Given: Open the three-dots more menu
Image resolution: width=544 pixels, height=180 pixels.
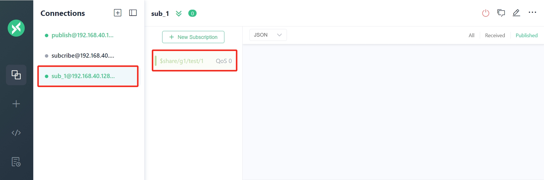Looking at the screenshot, I should 532,12.
